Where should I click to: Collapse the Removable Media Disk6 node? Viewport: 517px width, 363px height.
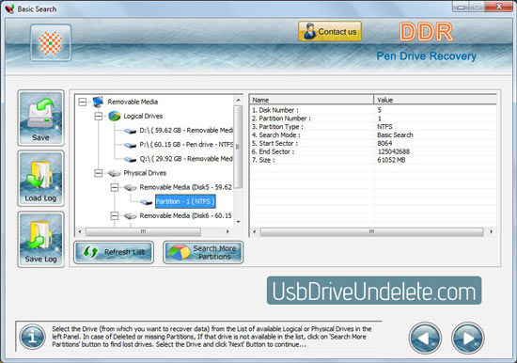(x=114, y=215)
